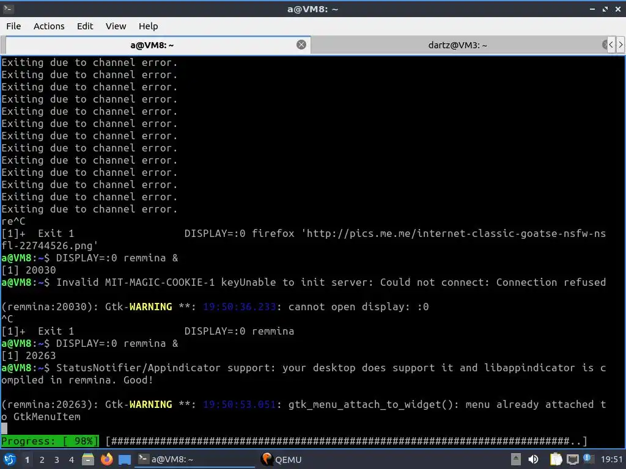The height and width of the screenshot is (469, 626).
Task: Open the Help menu
Action: pos(148,26)
